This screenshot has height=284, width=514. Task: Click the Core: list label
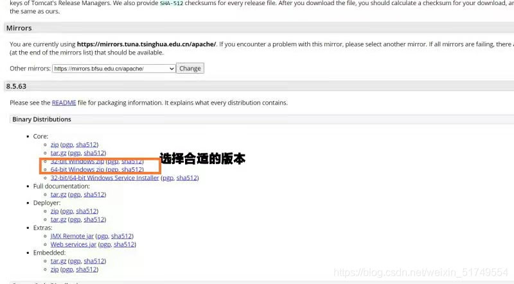40,136
